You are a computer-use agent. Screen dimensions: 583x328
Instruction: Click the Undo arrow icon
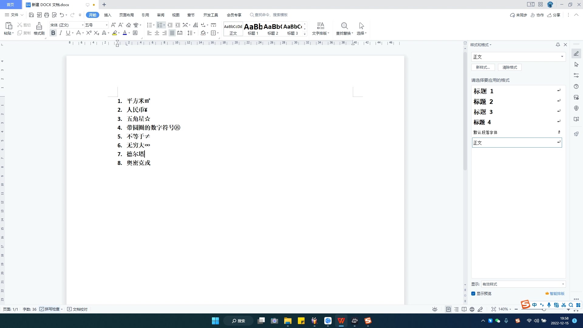click(x=62, y=15)
